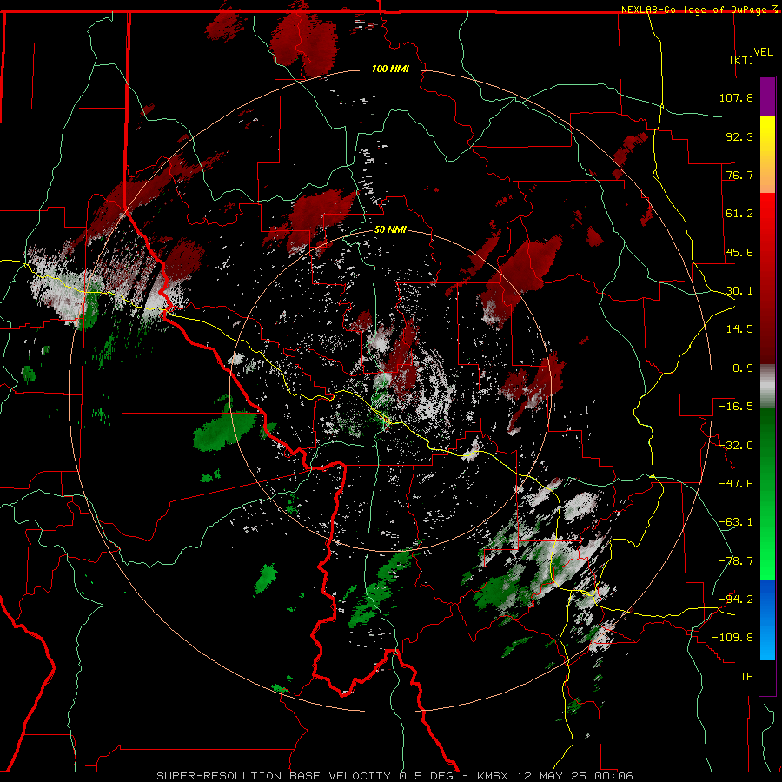782x782 pixels.
Task: Click the 76.7 velocity scale value
Action: click(x=739, y=175)
